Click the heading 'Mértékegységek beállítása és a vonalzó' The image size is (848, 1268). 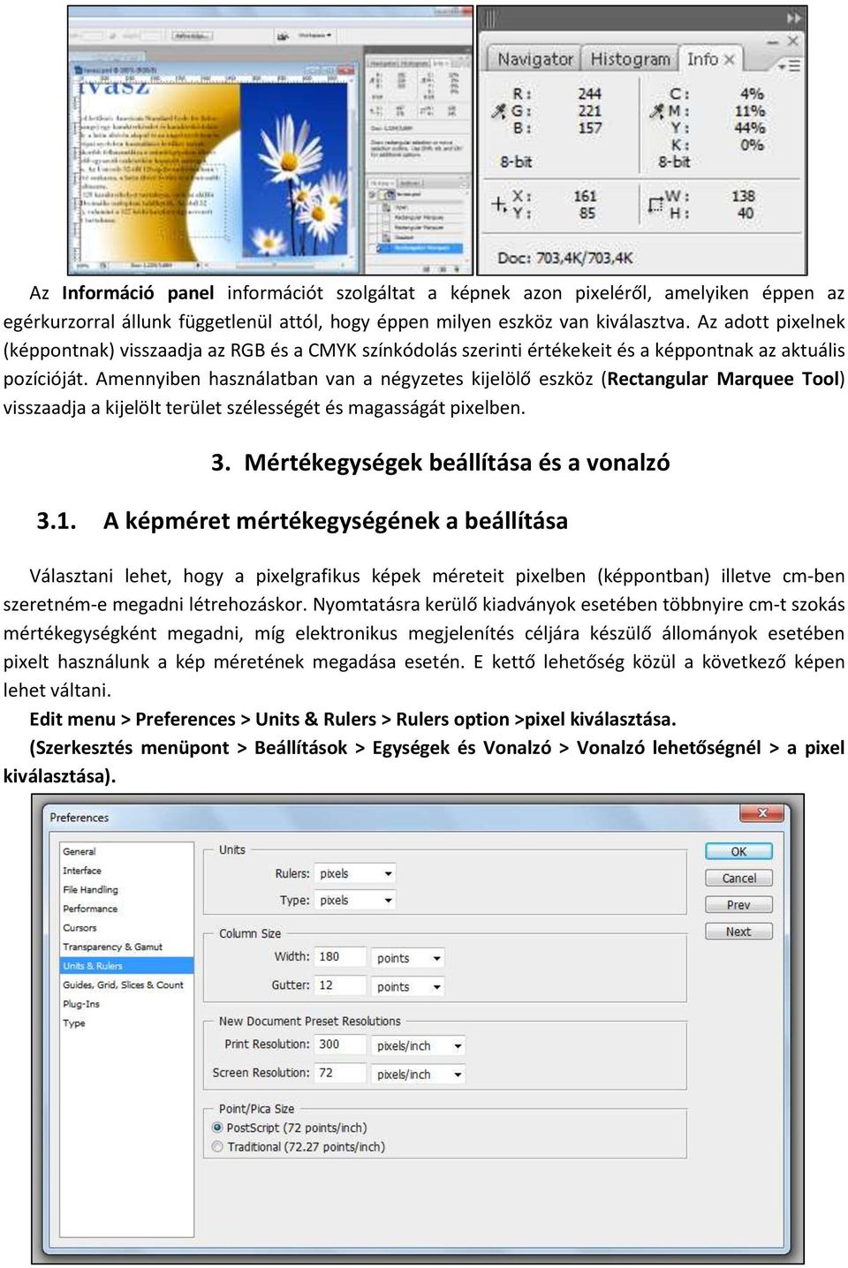tap(457, 462)
